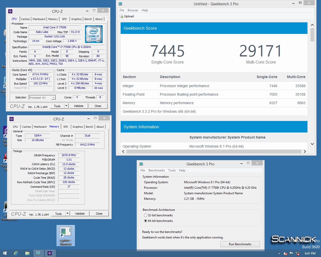Click scroll down arrow in Geekbench results
Viewport: 321px width, 257px height.
pyautogui.click(x=312, y=144)
